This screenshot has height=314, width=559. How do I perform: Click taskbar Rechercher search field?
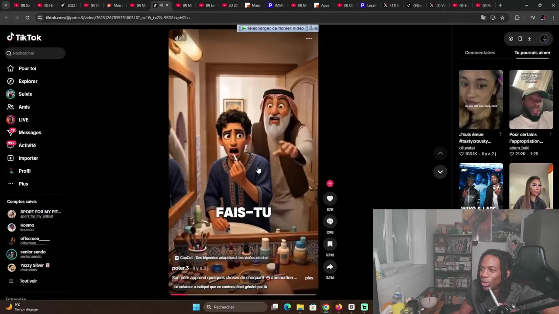(x=236, y=307)
